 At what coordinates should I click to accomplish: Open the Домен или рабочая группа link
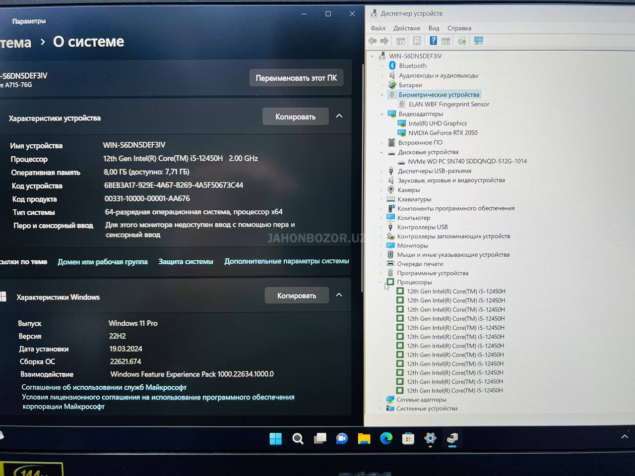[x=103, y=262]
